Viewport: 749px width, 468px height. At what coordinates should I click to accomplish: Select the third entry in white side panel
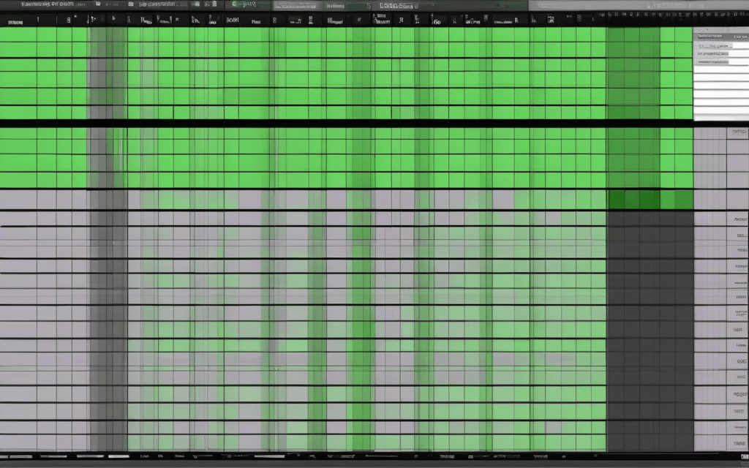pyautogui.click(x=713, y=62)
